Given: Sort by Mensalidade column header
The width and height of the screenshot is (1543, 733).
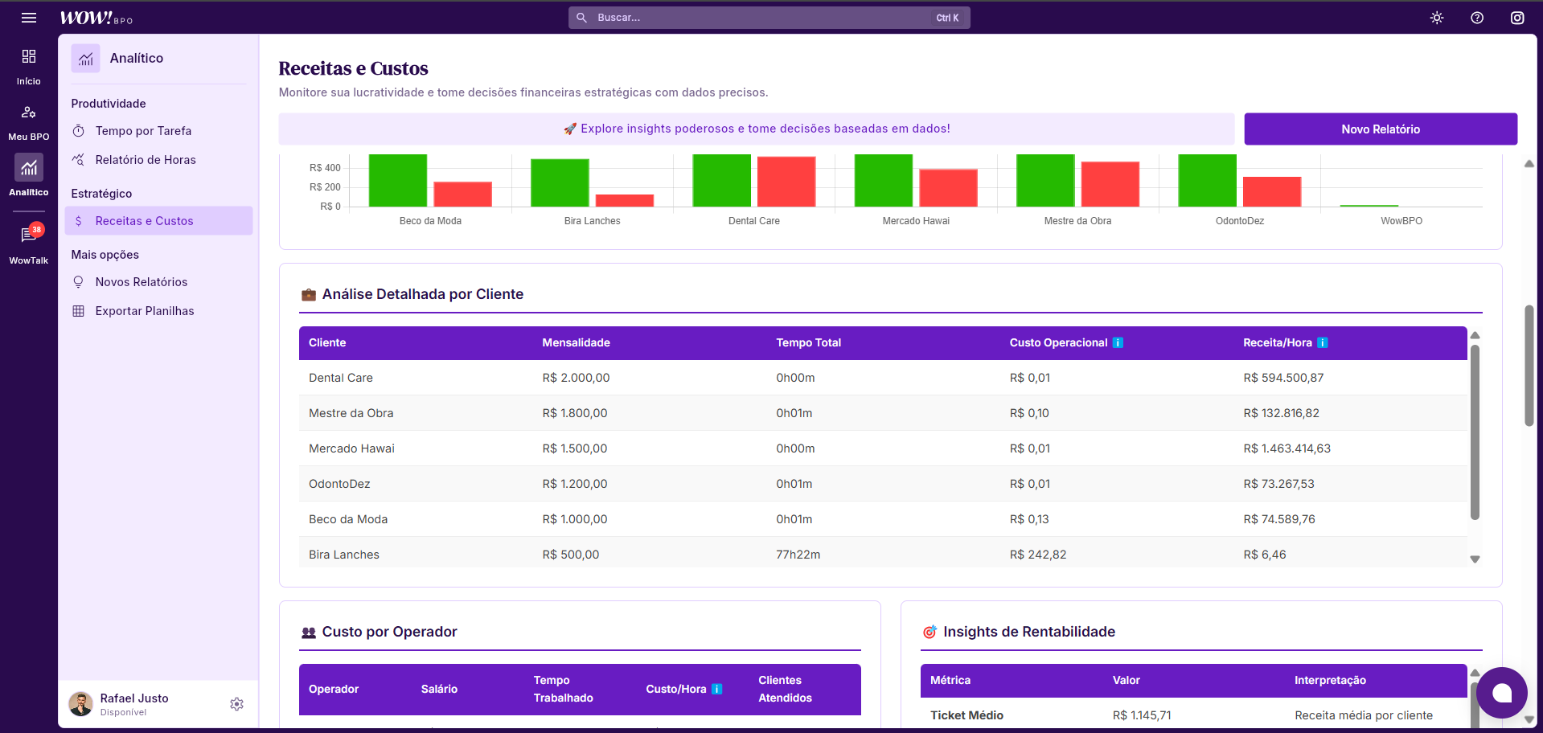Looking at the screenshot, I should click(x=576, y=343).
